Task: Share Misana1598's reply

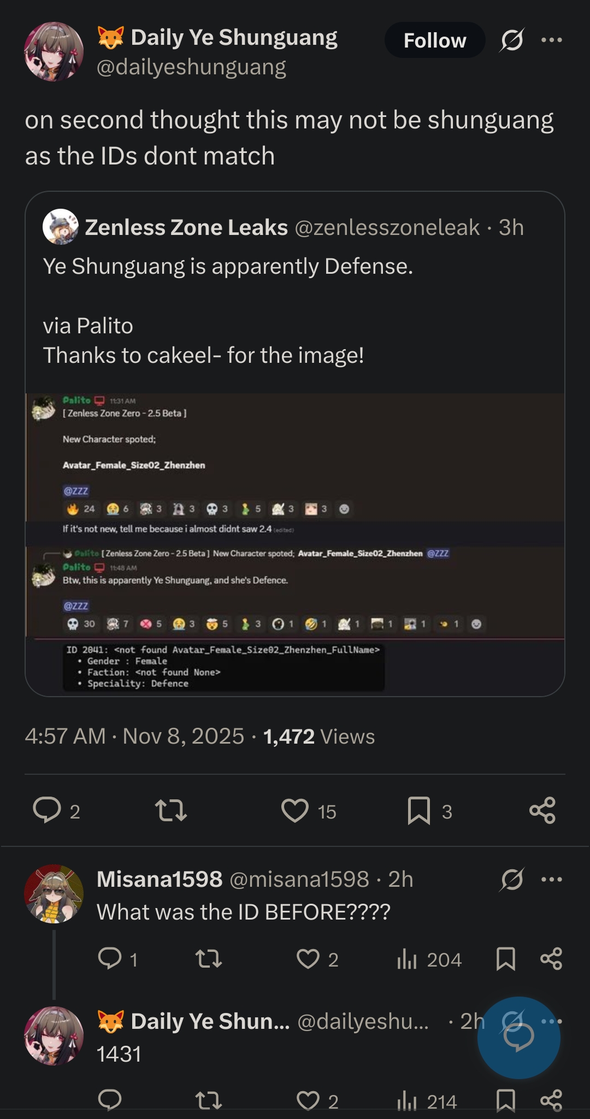Action: 551,959
